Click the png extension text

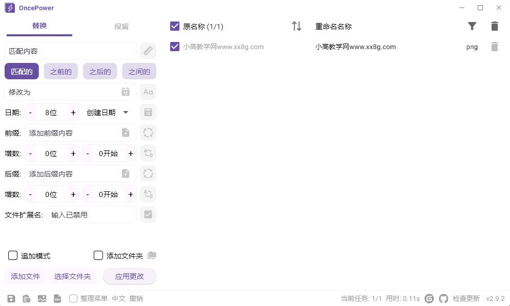coord(472,47)
